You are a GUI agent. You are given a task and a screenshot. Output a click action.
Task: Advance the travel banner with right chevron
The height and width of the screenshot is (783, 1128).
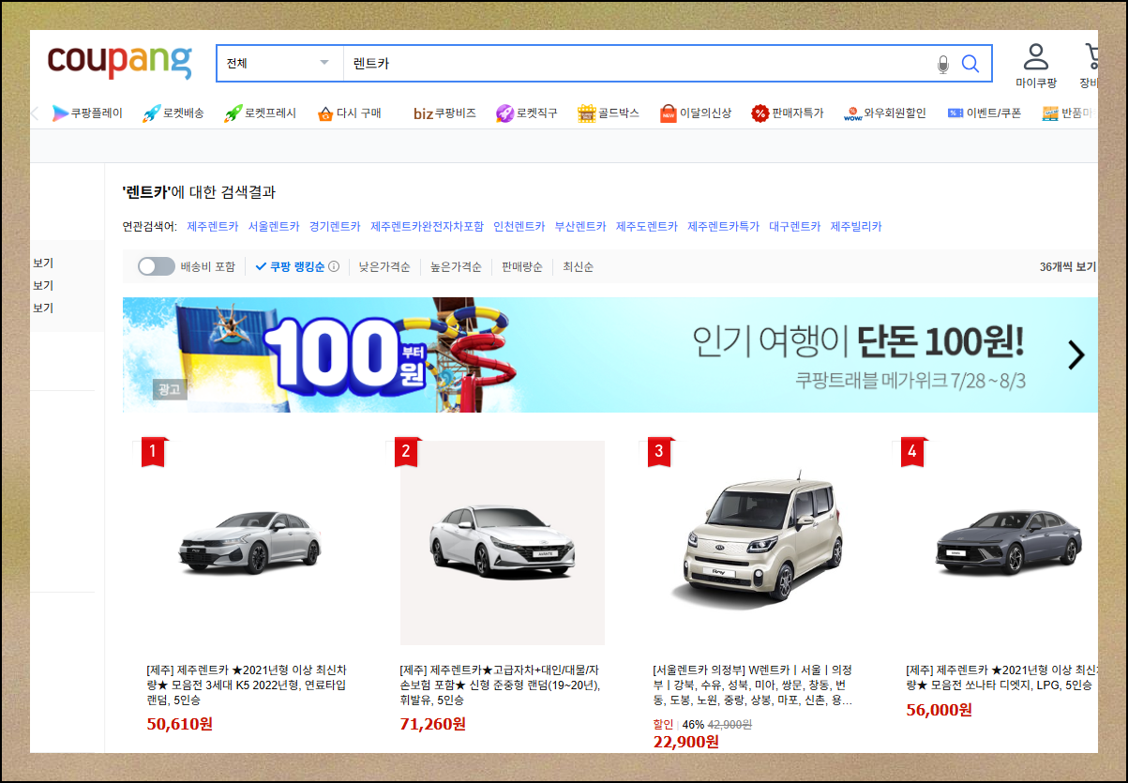pos(1075,354)
